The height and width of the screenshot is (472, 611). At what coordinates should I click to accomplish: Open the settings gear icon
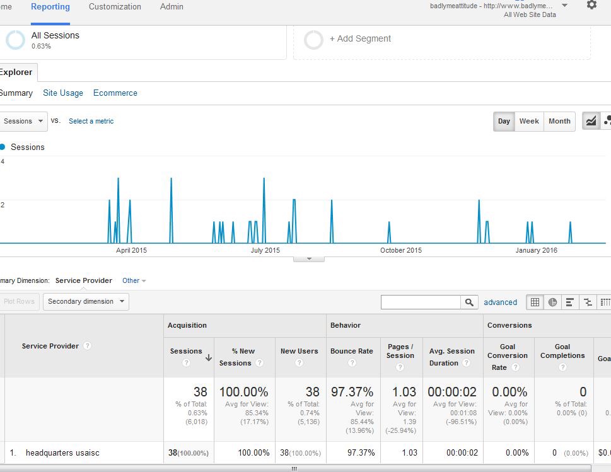tap(591, 5)
